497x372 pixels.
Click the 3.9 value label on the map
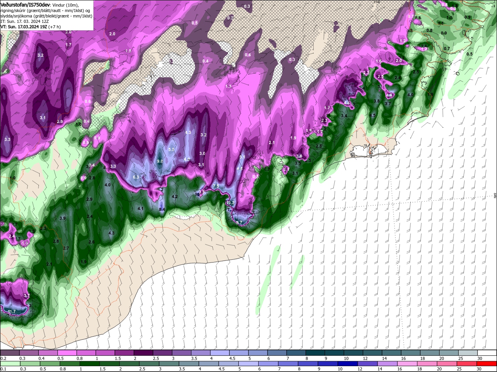pos(63,218)
